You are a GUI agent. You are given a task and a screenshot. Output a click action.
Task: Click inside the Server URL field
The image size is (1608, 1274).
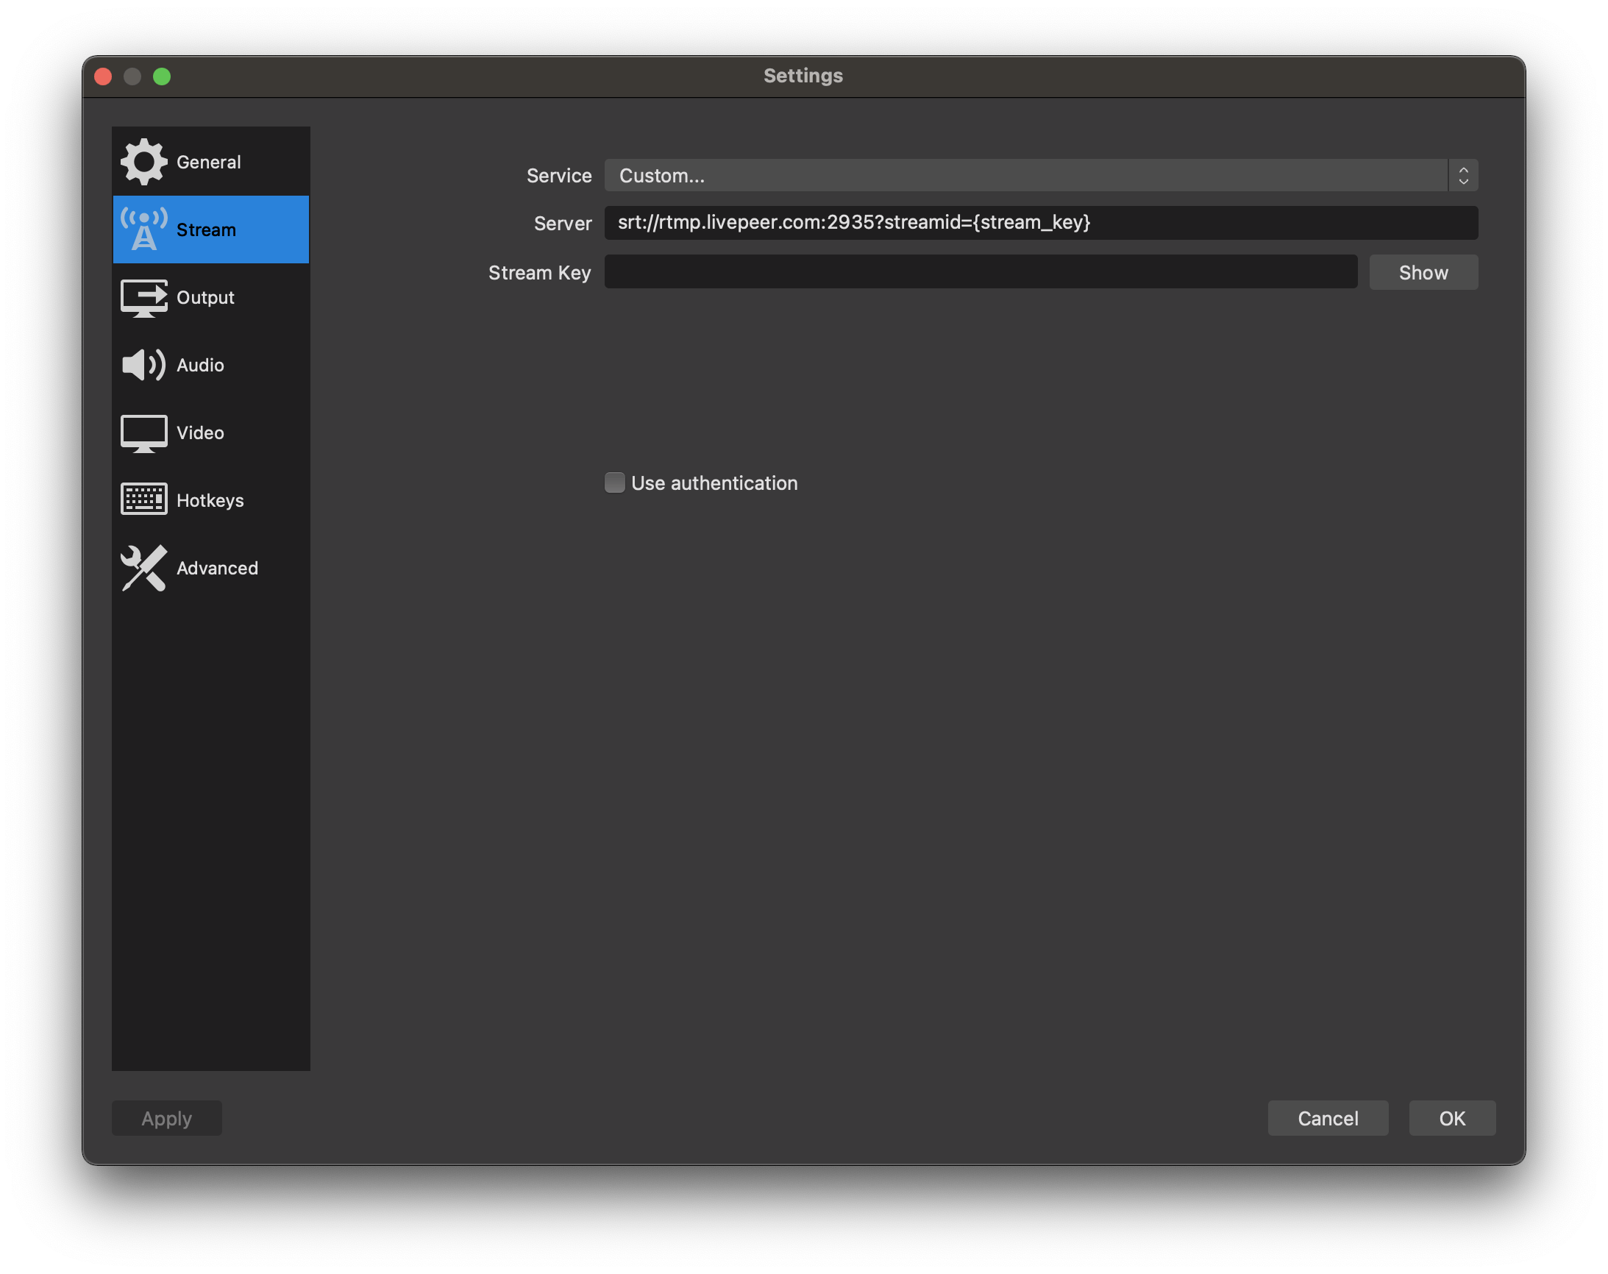point(1040,222)
